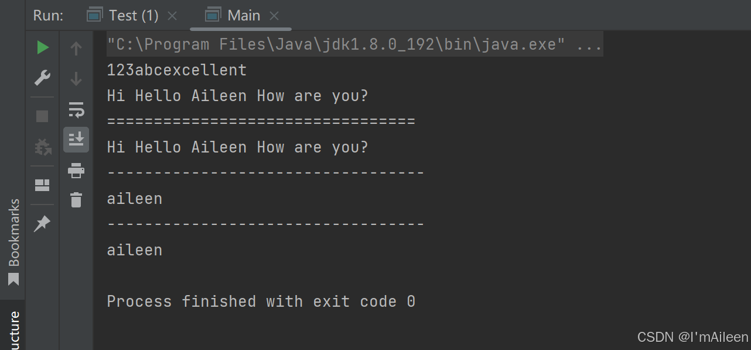Viewport: 751px width, 350px height.
Task: Pin the current run tab
Action: click(42, 223)
